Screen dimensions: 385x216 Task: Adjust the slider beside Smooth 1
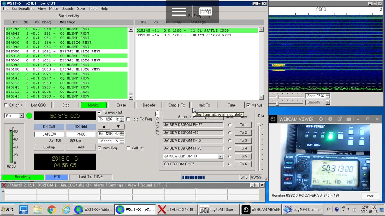(278, 102)
